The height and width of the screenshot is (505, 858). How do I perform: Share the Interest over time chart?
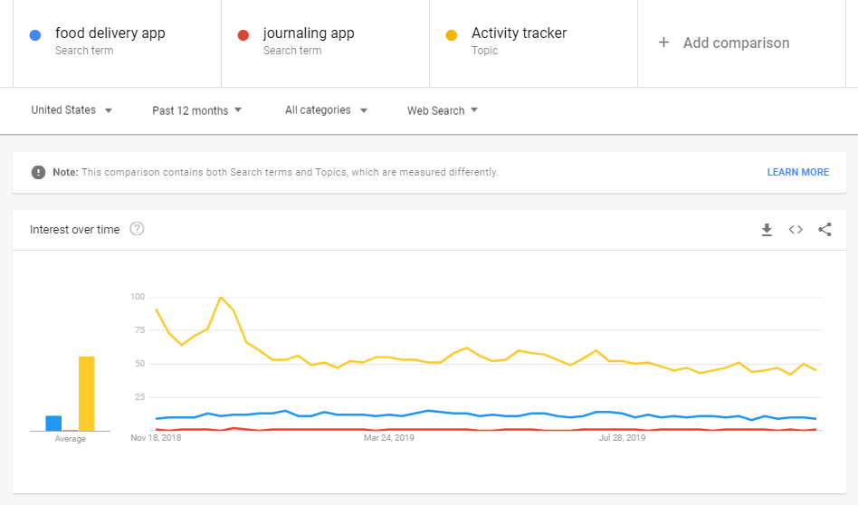pos(825,230)
